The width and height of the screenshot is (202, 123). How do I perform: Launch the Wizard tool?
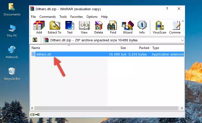point(128,27)
